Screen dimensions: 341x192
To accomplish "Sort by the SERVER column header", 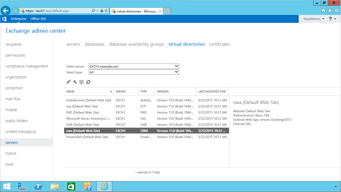I will point(126,91).
